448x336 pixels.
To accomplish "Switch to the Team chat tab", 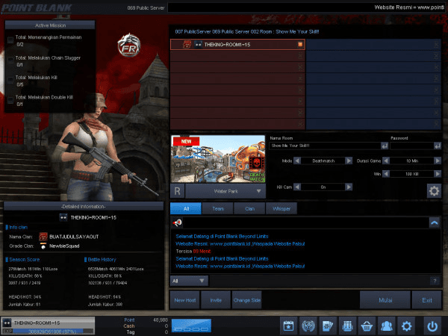I will tap(219, 208).
